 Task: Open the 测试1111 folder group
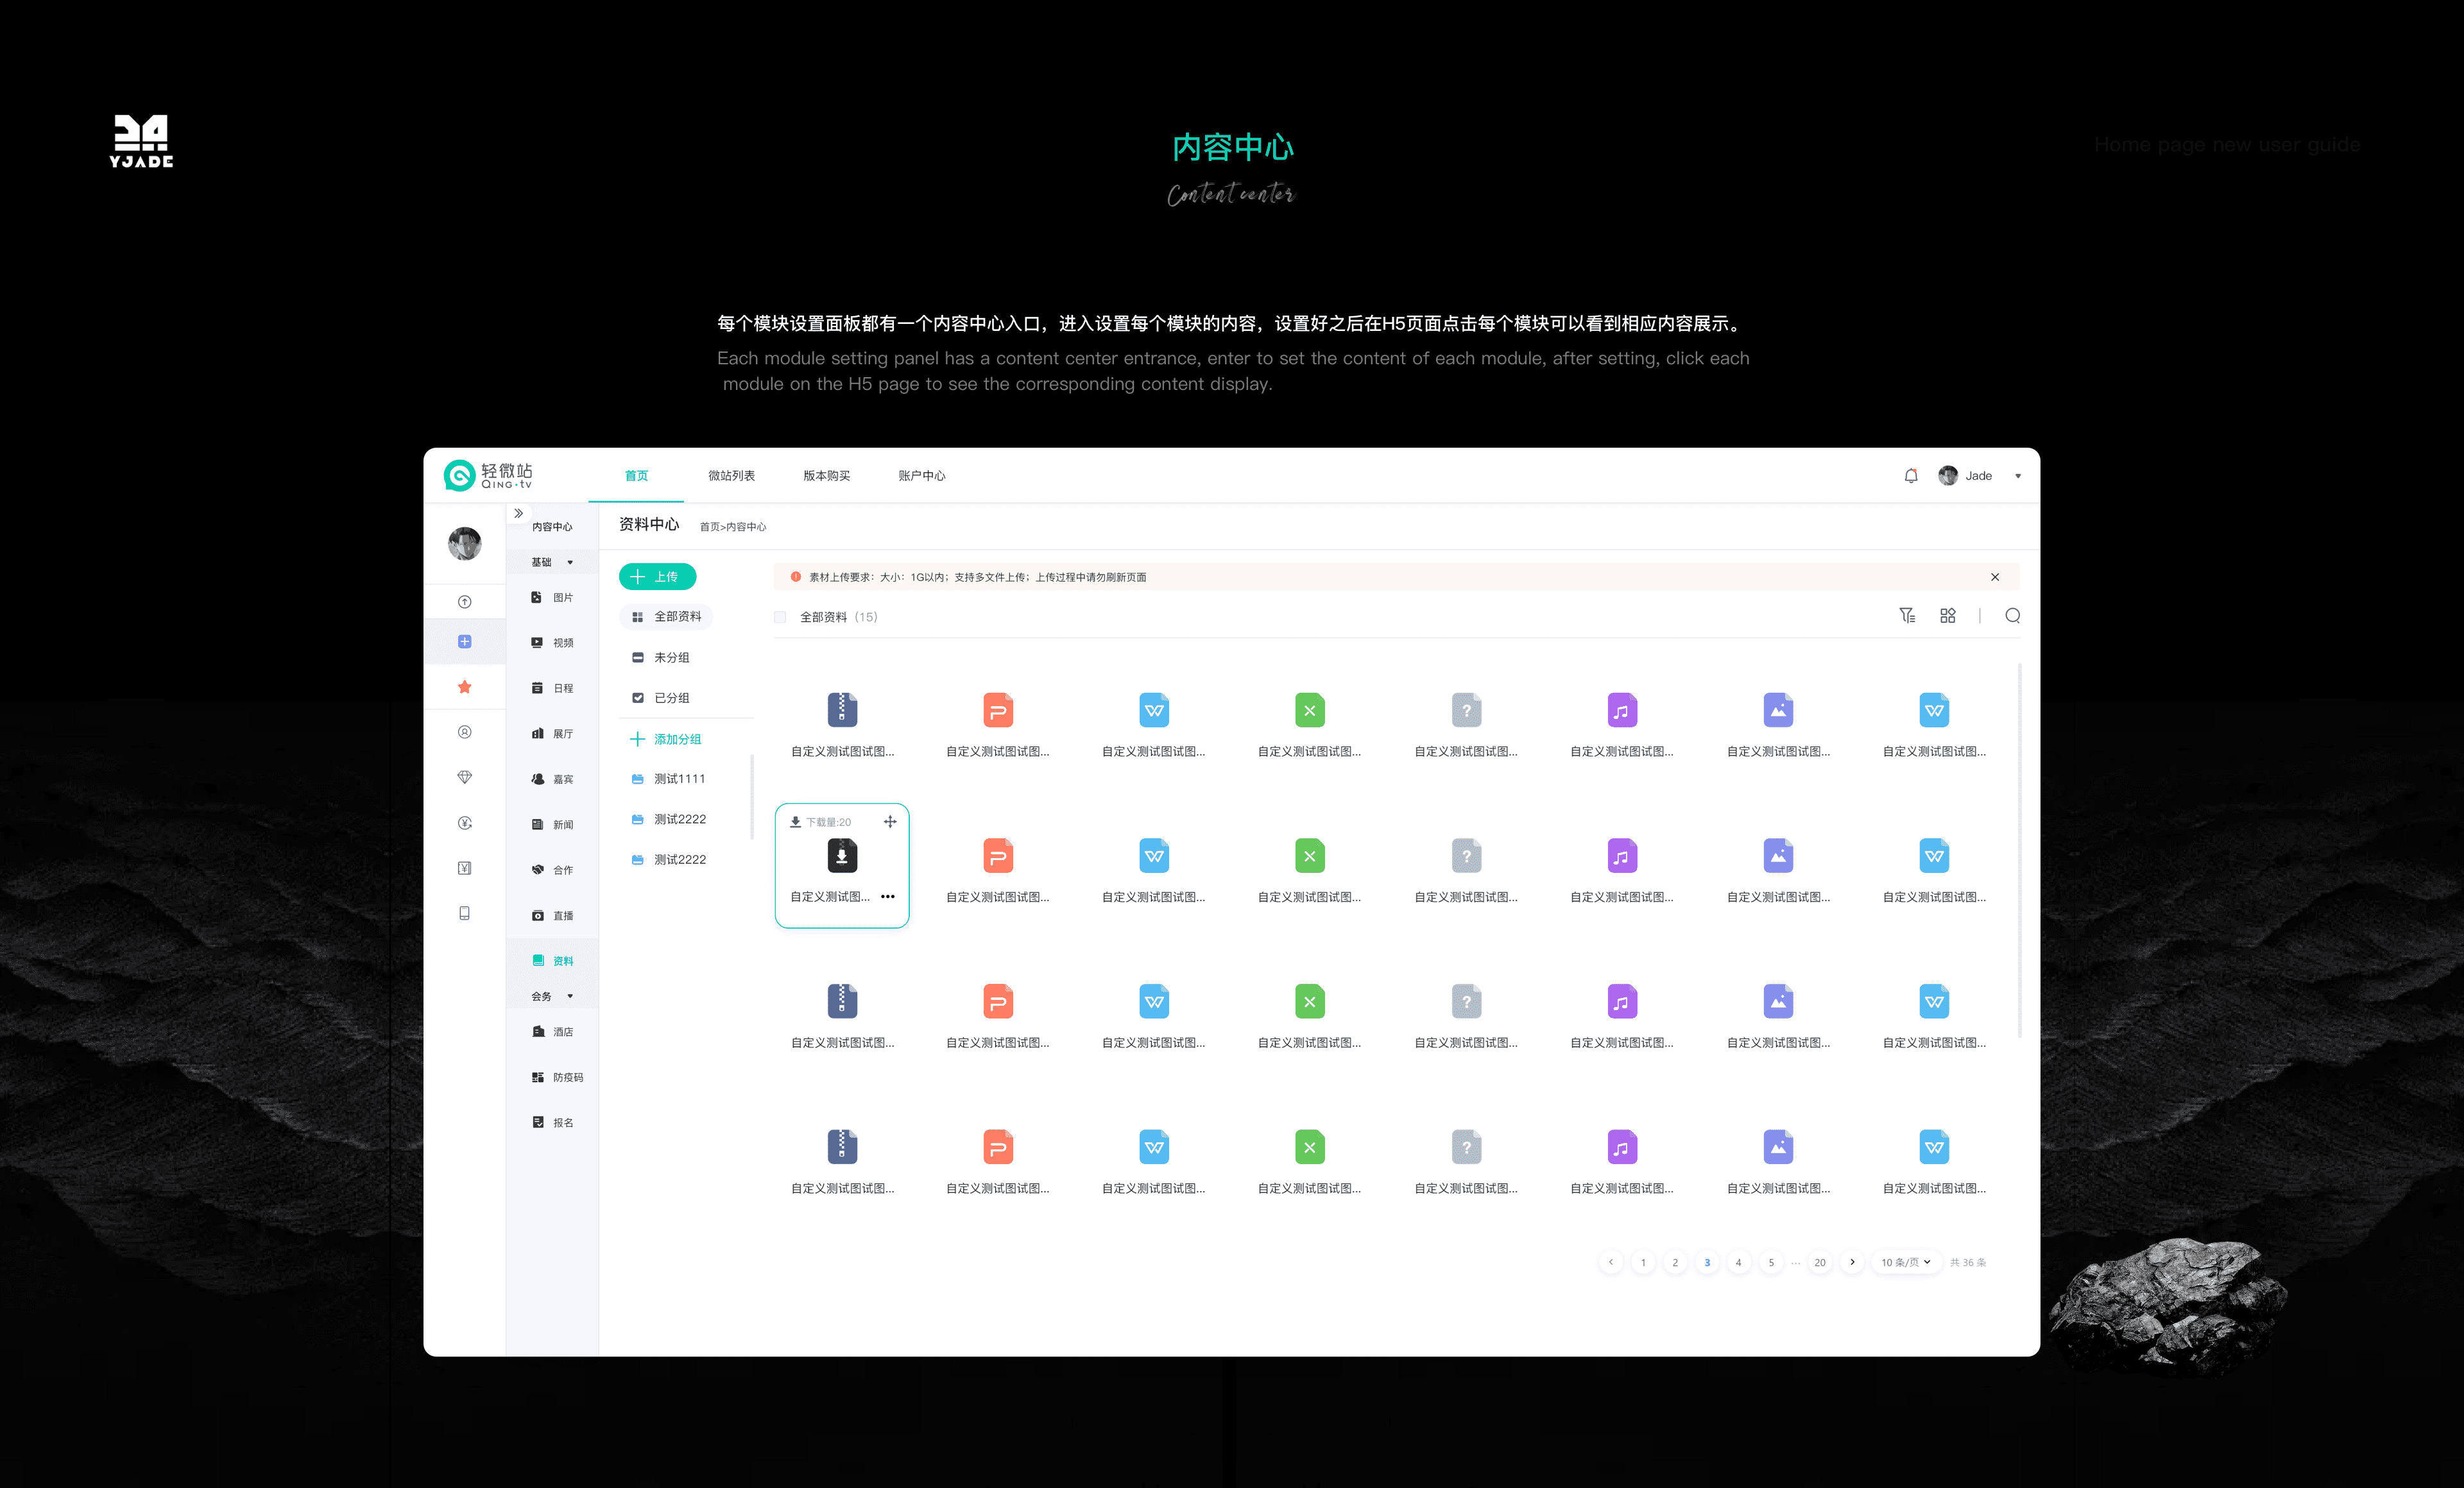coord(668,779)
